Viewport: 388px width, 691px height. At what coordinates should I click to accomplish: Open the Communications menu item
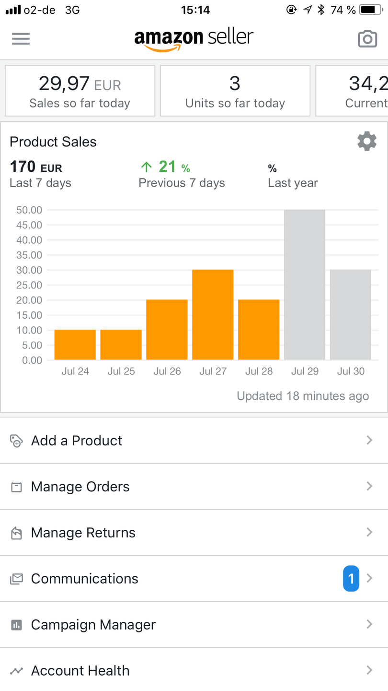click(x=85, y=579)
